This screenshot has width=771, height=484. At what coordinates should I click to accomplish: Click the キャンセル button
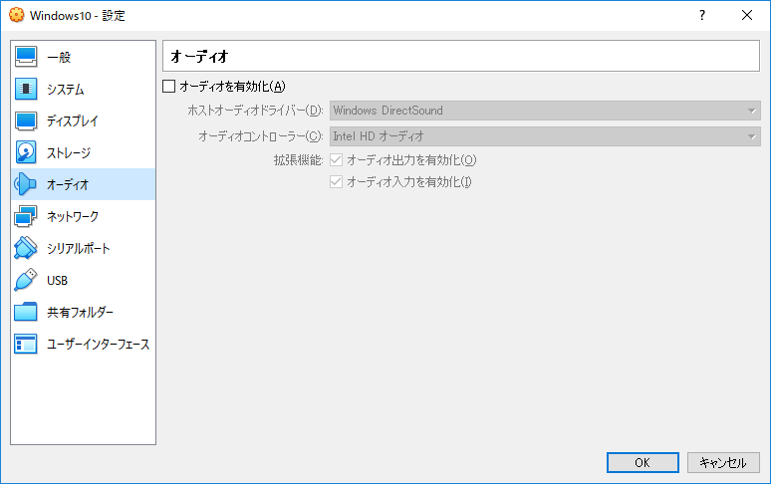[x=723, y=462]
